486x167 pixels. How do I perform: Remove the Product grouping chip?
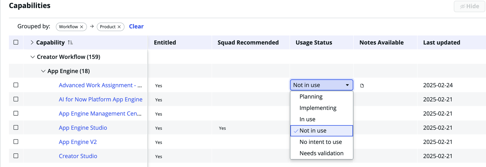[x=119, y=27]
